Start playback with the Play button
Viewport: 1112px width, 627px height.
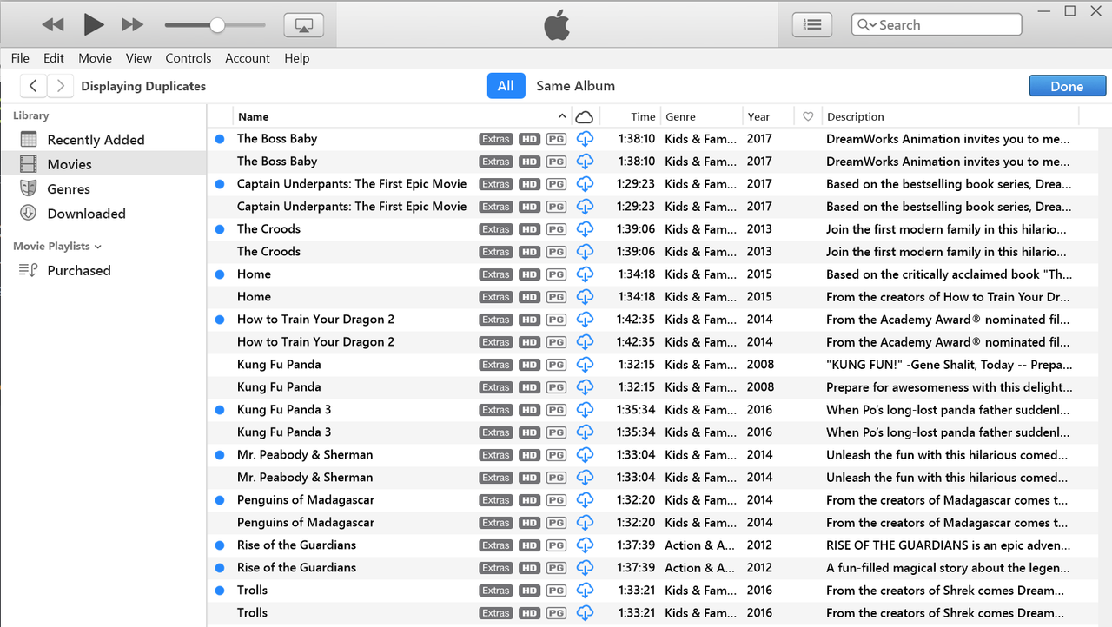click(x=94, y=24)
